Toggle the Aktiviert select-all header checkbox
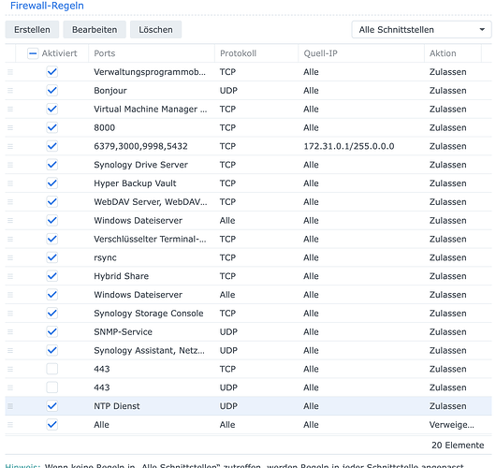The width and height of the screenshot is (496, 468). (x=33, y=53)
